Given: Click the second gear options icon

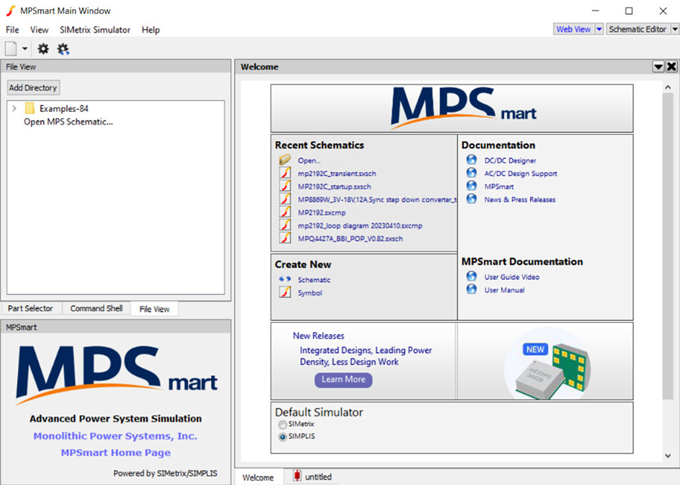Looking at the screenshot, I should coord(63,49).
